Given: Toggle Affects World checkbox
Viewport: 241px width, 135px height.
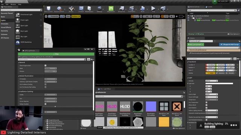Looking at the screenshot, I should [206, 105].
